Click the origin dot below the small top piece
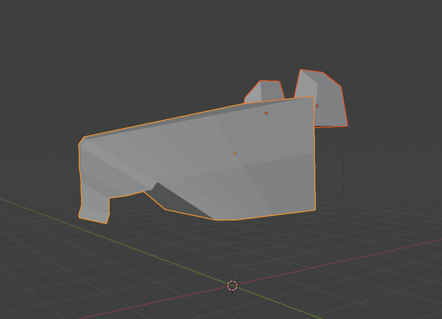Screen dimensions: 442x319 pyautogui.click(x=266, y=113)
